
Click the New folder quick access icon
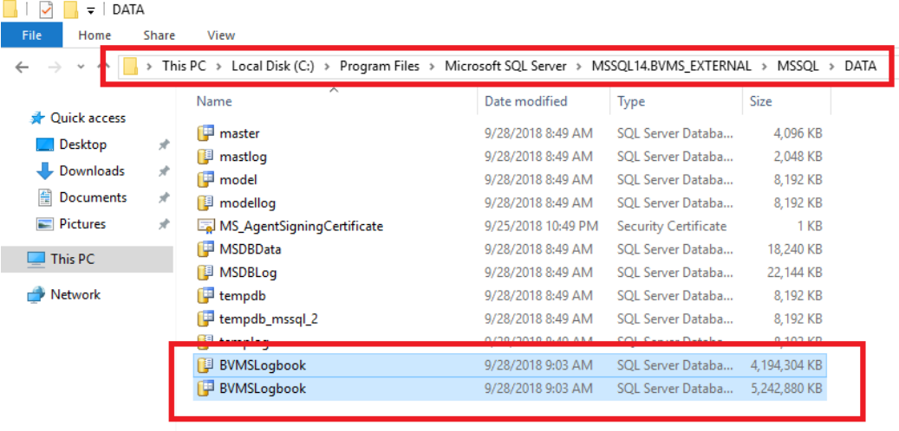[70, 10]
